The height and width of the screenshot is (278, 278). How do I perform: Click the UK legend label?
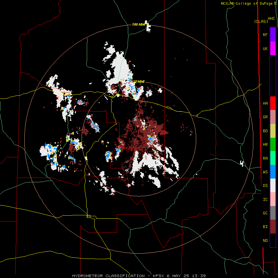(265, 48)
